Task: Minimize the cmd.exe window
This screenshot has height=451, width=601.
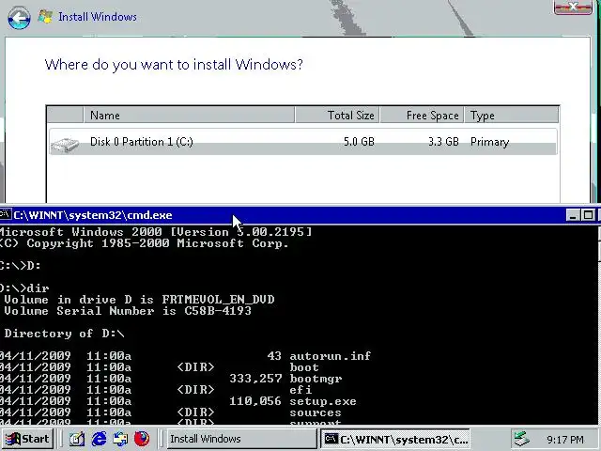Action: coord(573,215)
